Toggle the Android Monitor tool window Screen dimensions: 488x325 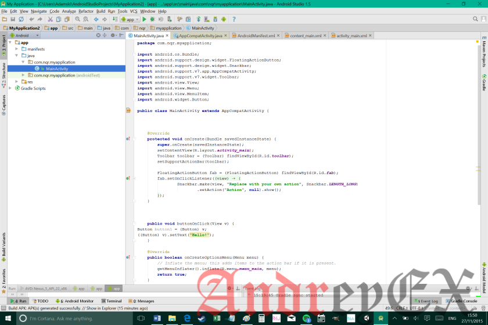75,301
